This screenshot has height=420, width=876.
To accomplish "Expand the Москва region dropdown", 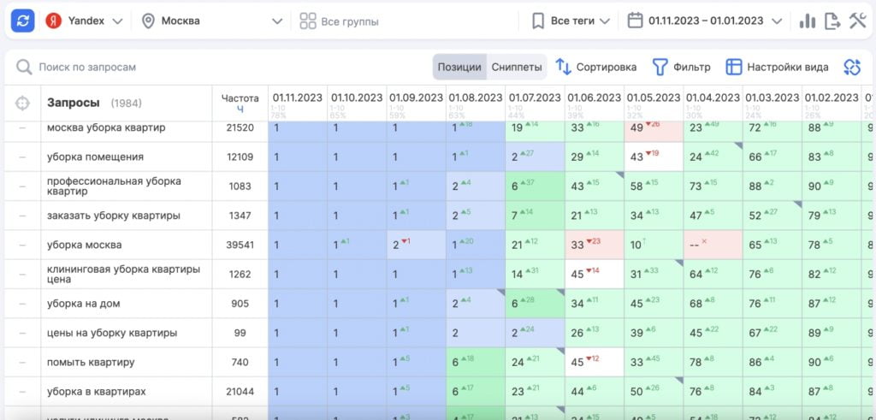I will click(211, 21).
